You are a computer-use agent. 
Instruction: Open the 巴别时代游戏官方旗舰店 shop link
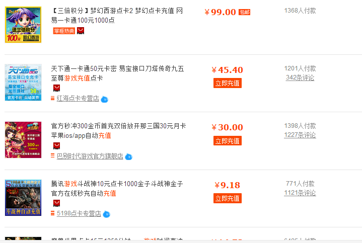point(90,156)
